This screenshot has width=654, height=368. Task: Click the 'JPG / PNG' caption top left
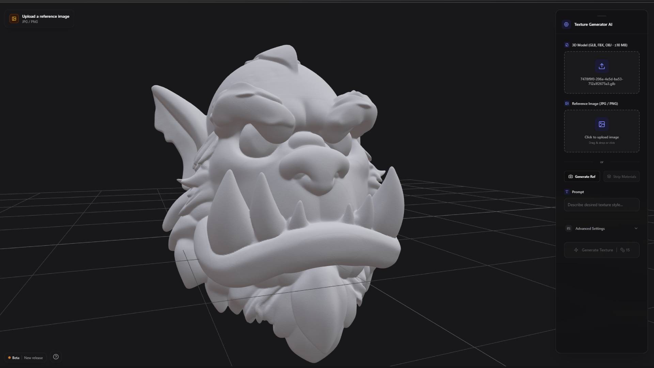tap(30, 22)
